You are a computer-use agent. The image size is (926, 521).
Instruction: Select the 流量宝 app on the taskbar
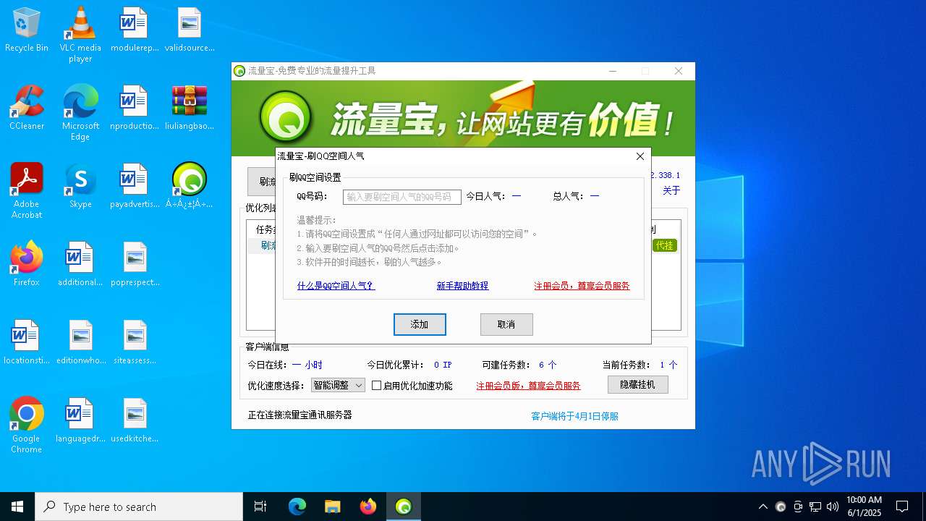(x=404, y=507)
